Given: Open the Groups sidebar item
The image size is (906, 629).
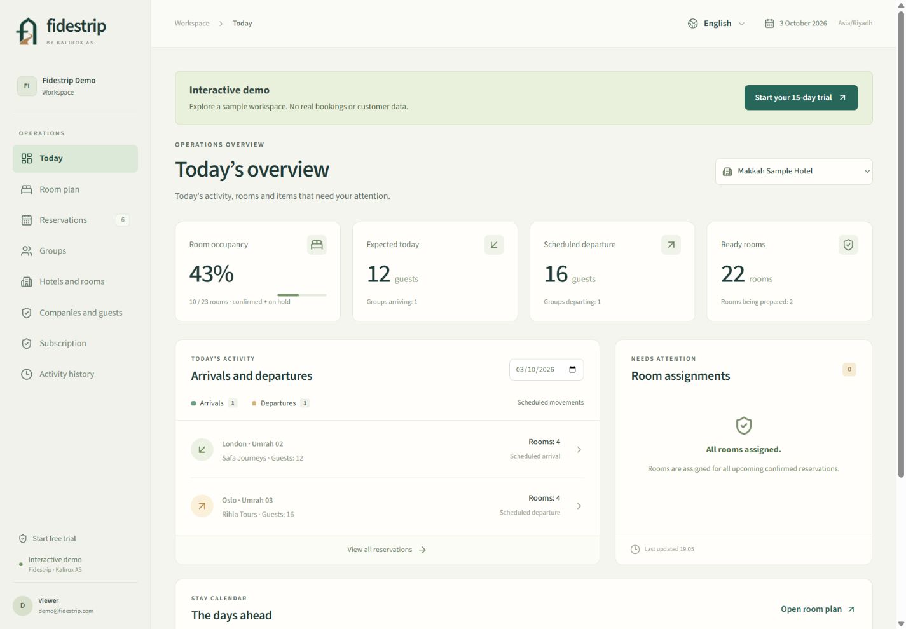Looking at the screenshot, I should [x=75, y=251].
